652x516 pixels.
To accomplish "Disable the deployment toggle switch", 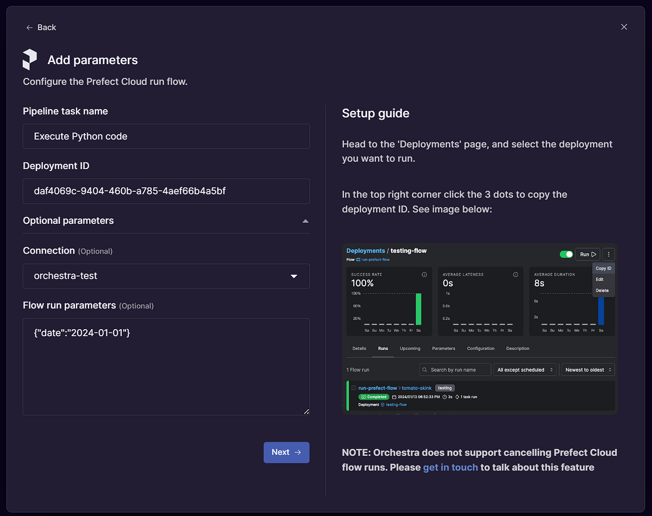I will pyautogui.click(x=566, y=254).
